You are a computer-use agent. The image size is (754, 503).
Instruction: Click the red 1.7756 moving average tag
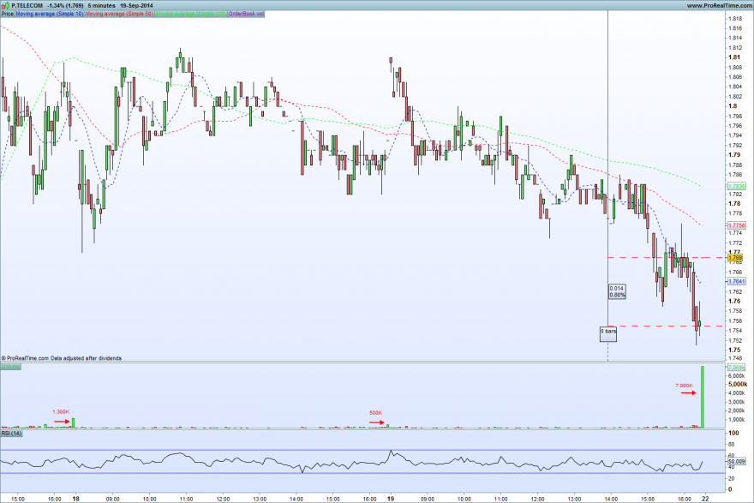736,225
